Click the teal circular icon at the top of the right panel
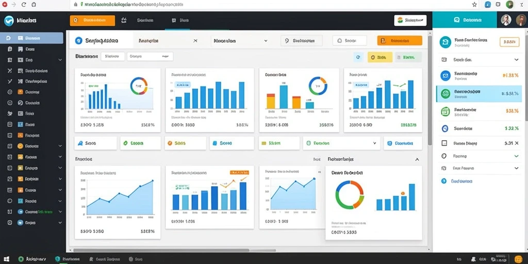Screen dimensions: 528x264 (445, 42)
